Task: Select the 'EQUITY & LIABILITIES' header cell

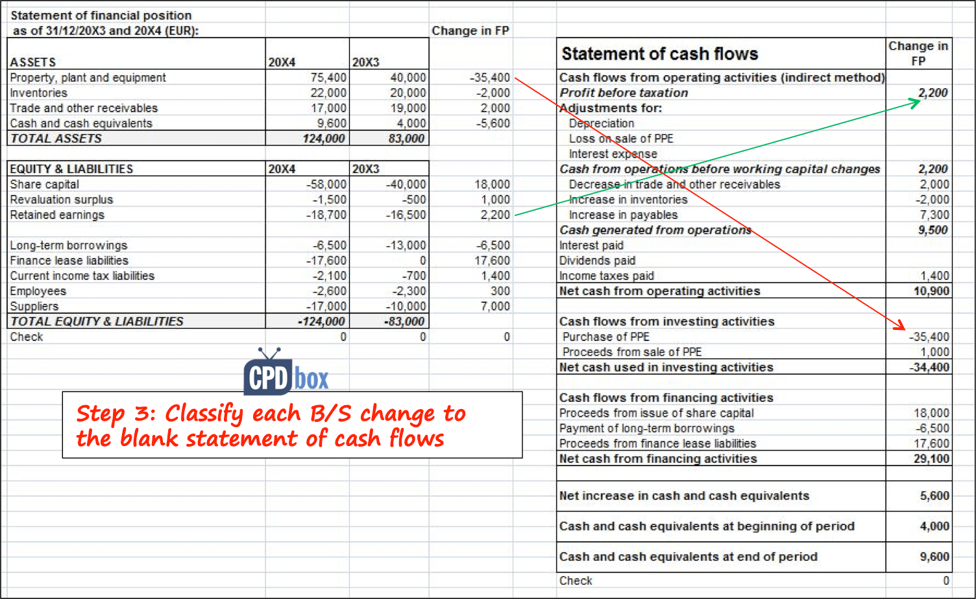Action: pos(71,169)
